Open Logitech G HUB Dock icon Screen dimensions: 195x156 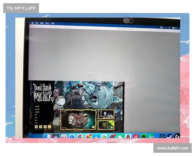pos(177,136)
